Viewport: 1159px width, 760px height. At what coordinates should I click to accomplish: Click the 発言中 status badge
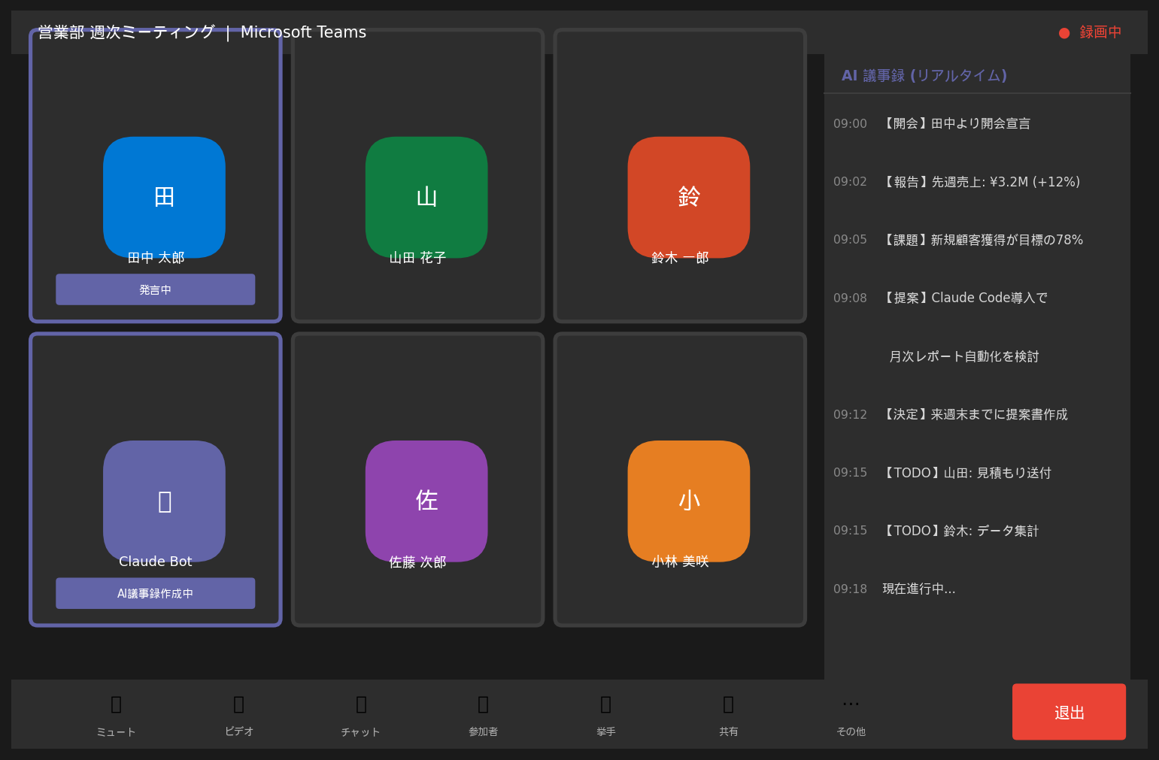point(155,289)
